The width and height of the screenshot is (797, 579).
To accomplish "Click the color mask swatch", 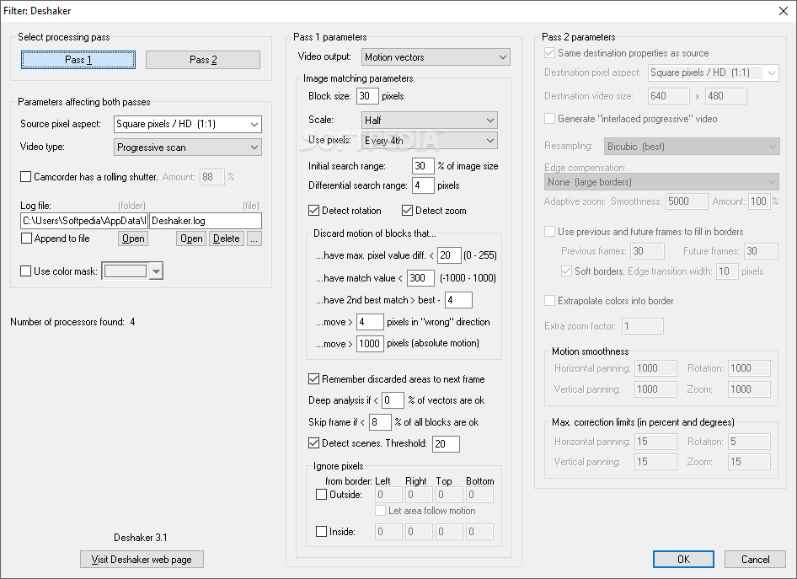I will [126, 271].
